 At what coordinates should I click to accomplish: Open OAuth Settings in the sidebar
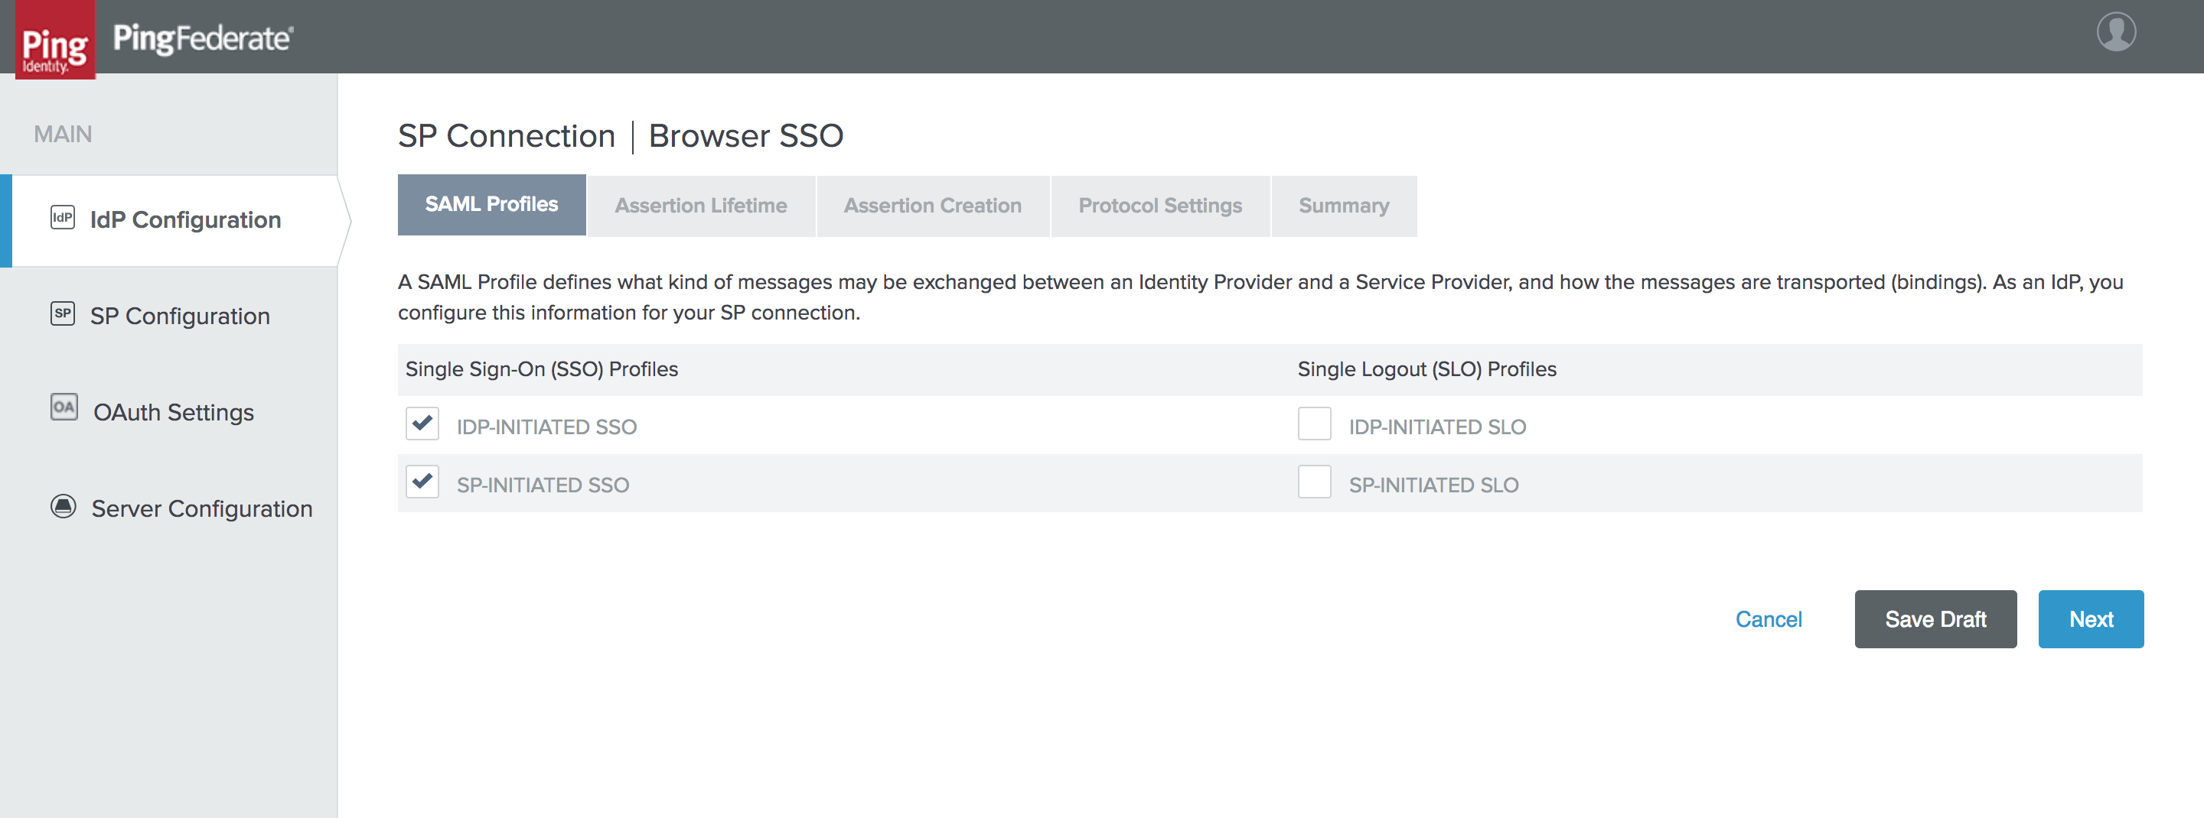174,413
